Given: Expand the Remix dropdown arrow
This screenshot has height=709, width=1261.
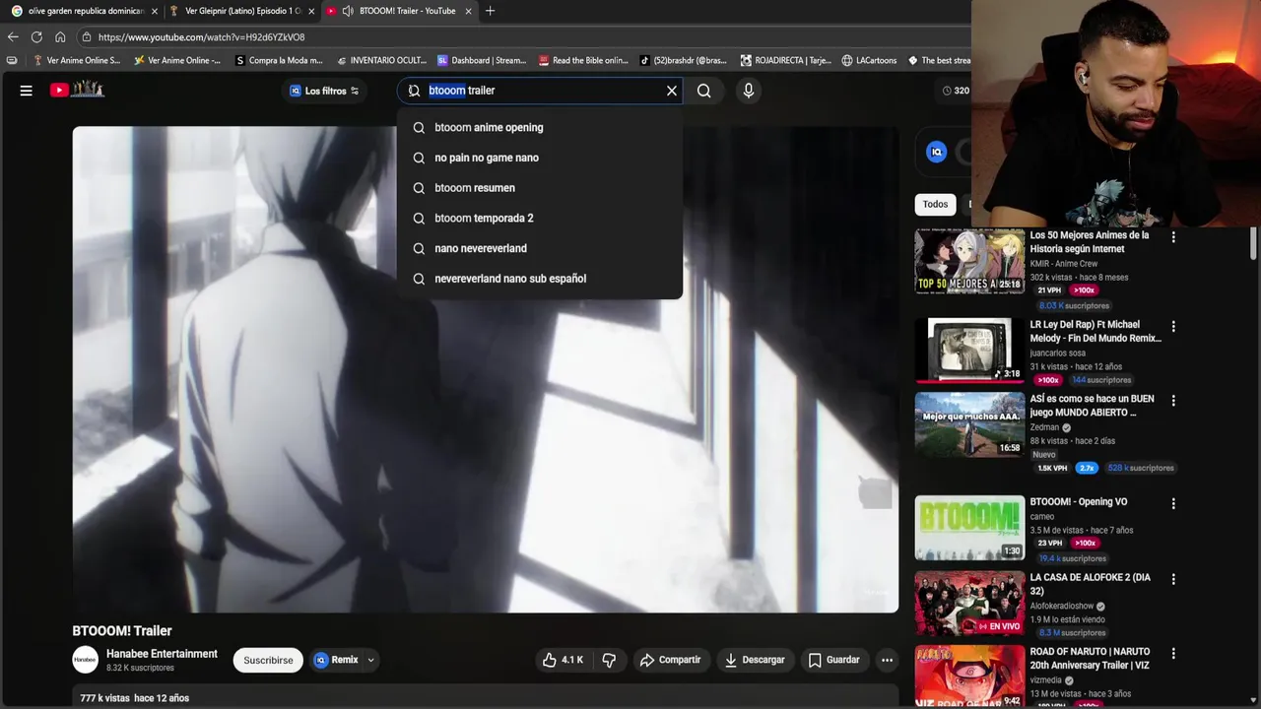Looking at the screenshot, I should 371,660.
